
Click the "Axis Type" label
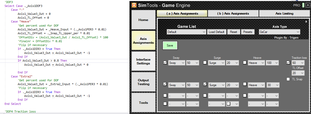click(280, 27)
